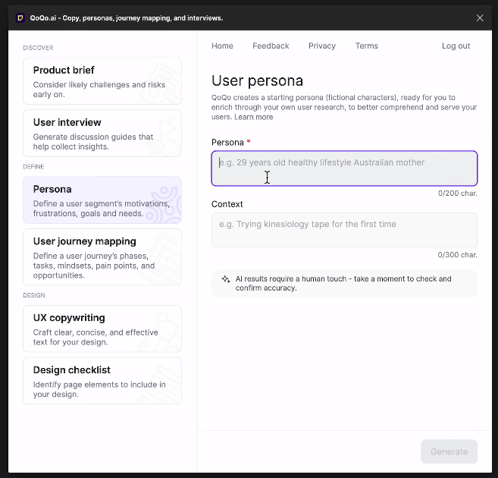Click the sparkle AI icon in notice
Viewport: 498px width, 478px height.
(x=226, y=279)
